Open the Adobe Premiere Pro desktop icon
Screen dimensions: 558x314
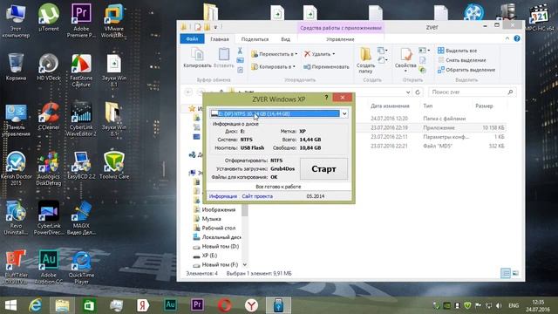click(x=81, y=20)
